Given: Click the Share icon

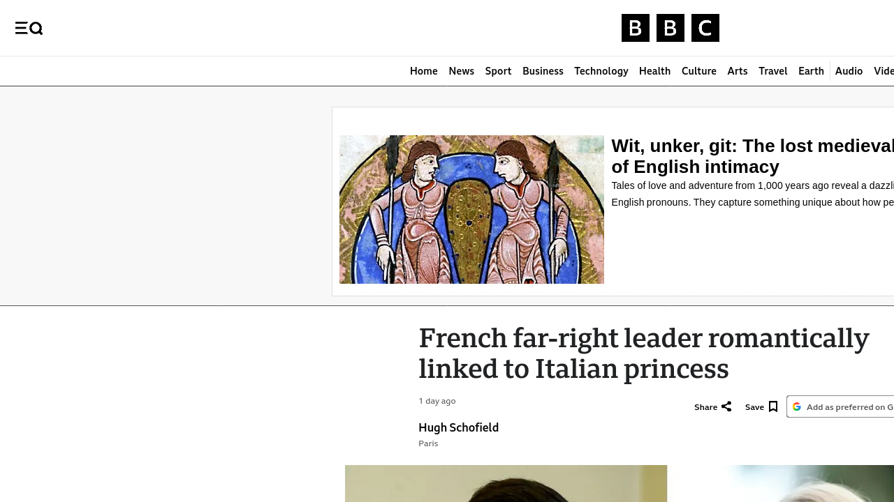Looking at the screenshot, I should 726,406.
